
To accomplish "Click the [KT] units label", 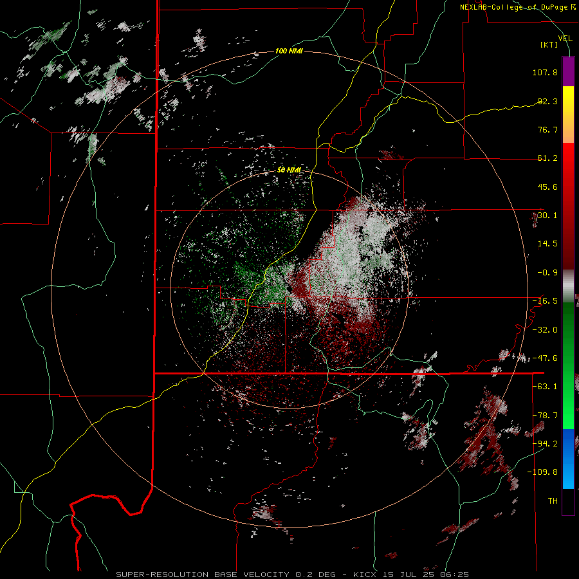I will pos(549,44).
